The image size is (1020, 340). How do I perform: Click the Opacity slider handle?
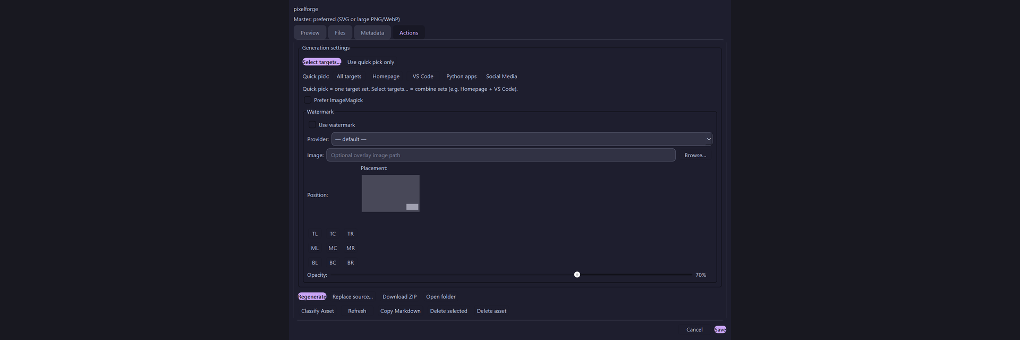[577, 275]
